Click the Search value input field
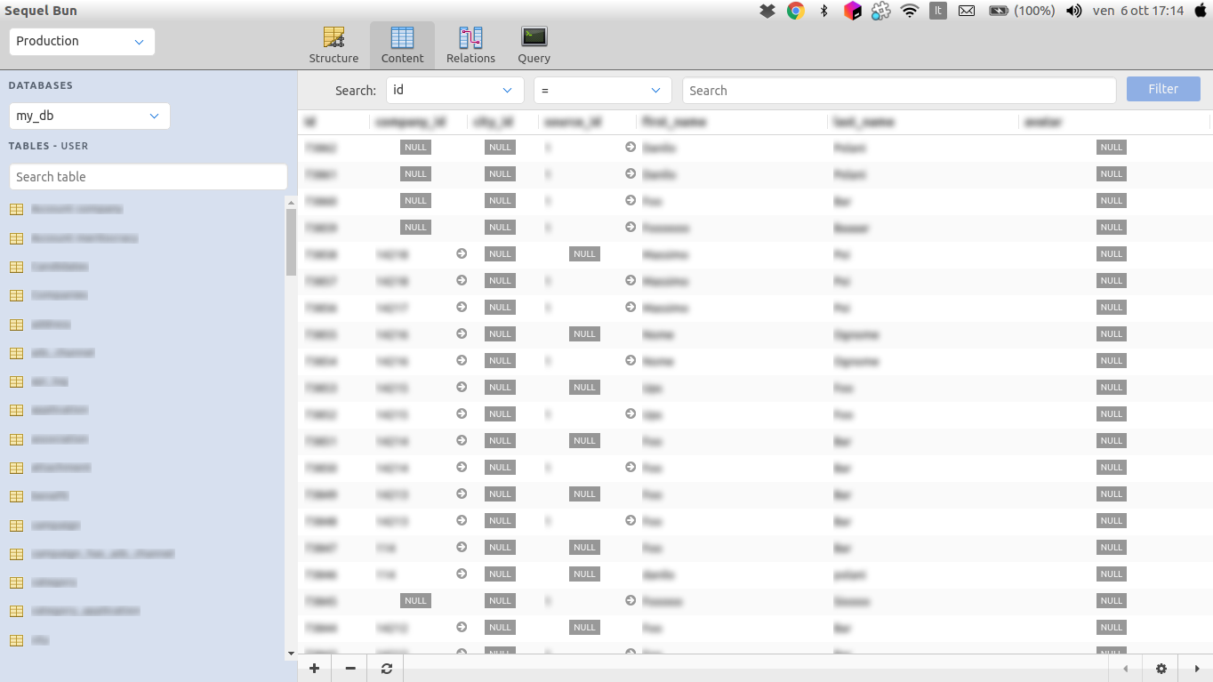The width and height of the screenshot is (1213, 682). (x=898, y=91)
